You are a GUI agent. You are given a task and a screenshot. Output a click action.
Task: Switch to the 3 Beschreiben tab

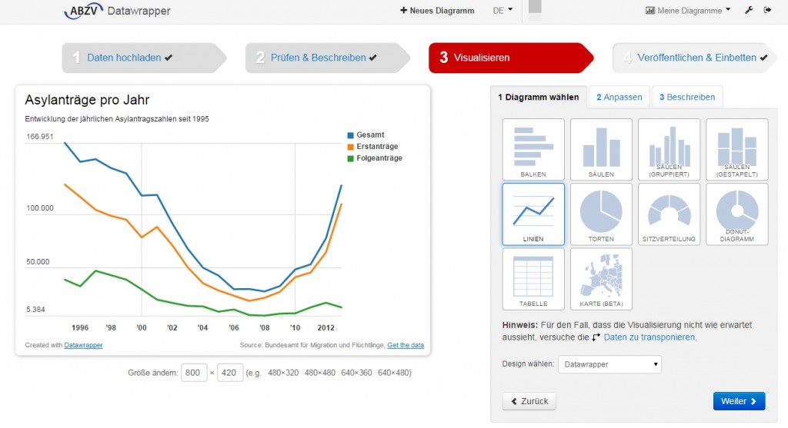pyautogui.click(x=687, y=98)
